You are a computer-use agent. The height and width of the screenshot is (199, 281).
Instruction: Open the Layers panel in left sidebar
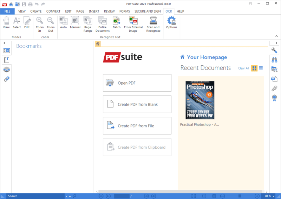tap(7, 70)
